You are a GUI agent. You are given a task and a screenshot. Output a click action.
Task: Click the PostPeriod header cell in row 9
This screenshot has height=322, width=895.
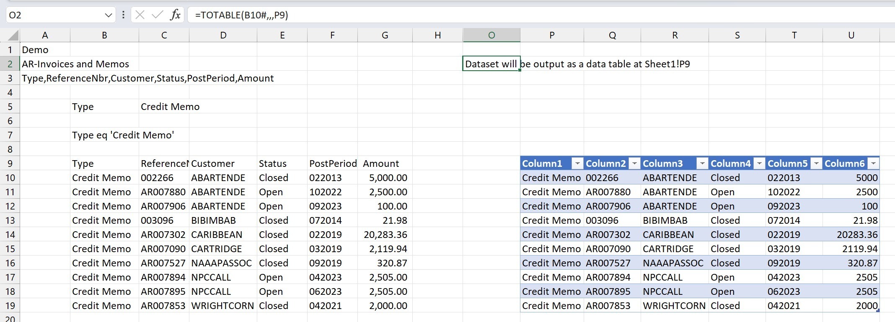coord(332,164)
